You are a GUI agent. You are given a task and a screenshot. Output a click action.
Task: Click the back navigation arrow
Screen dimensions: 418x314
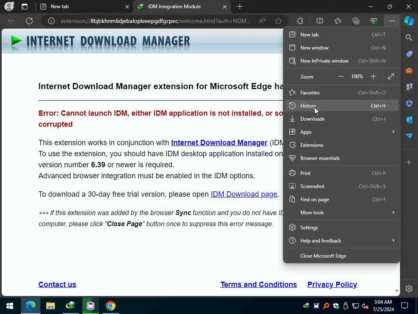coord(11,21)
